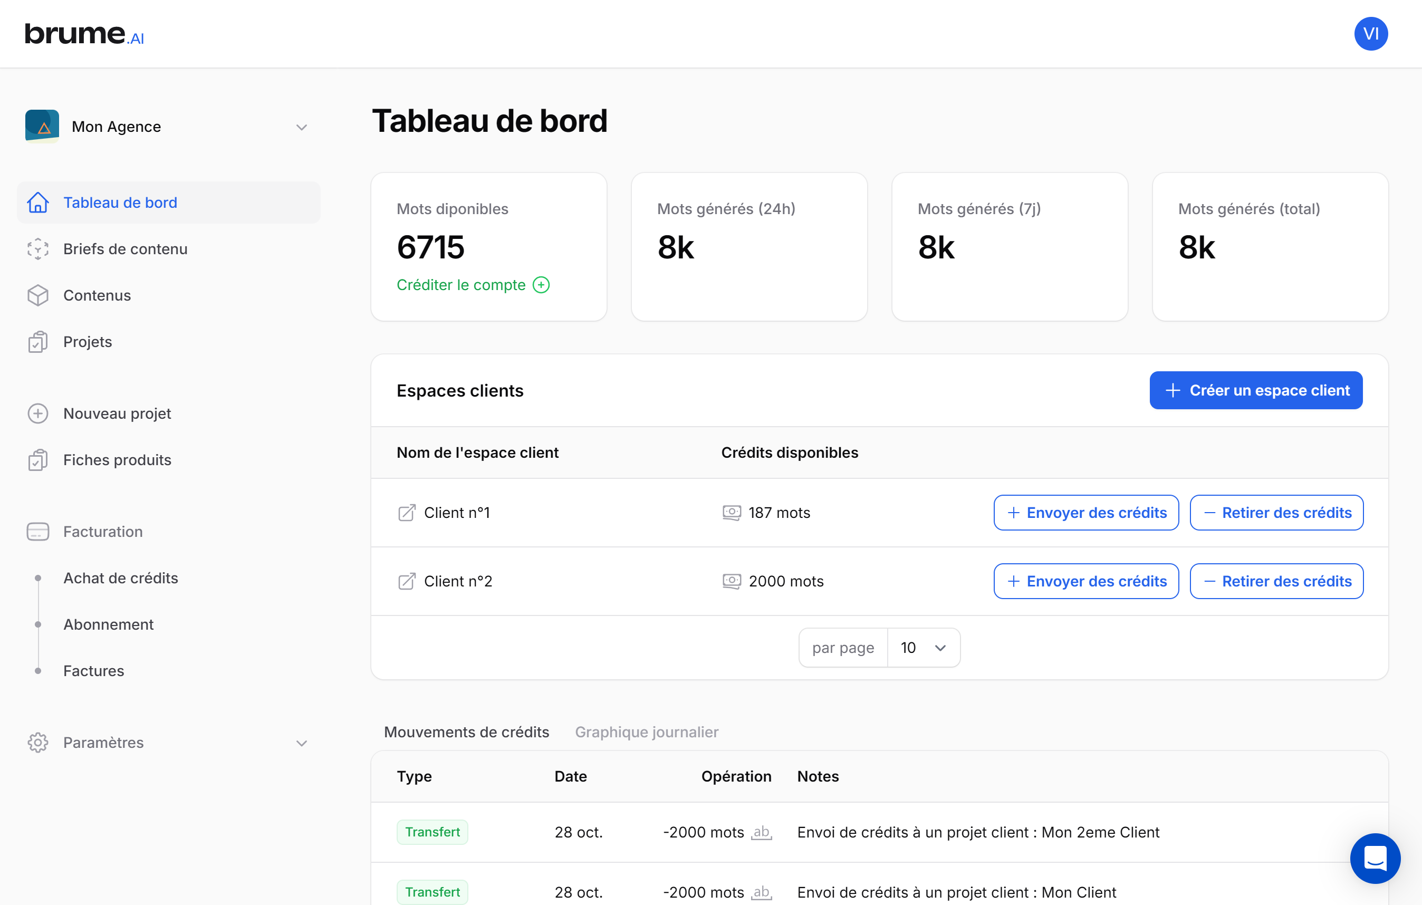1422x905 pixels.
Task: Open Achat de crédits in sidebar
Action: click(120, 578)
